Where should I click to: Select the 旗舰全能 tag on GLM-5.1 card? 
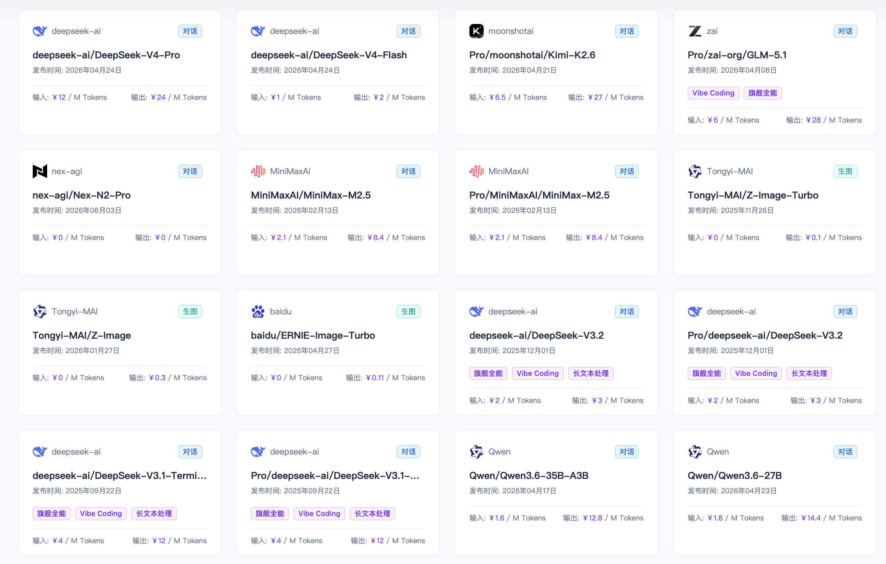click(x=763, y=93)
